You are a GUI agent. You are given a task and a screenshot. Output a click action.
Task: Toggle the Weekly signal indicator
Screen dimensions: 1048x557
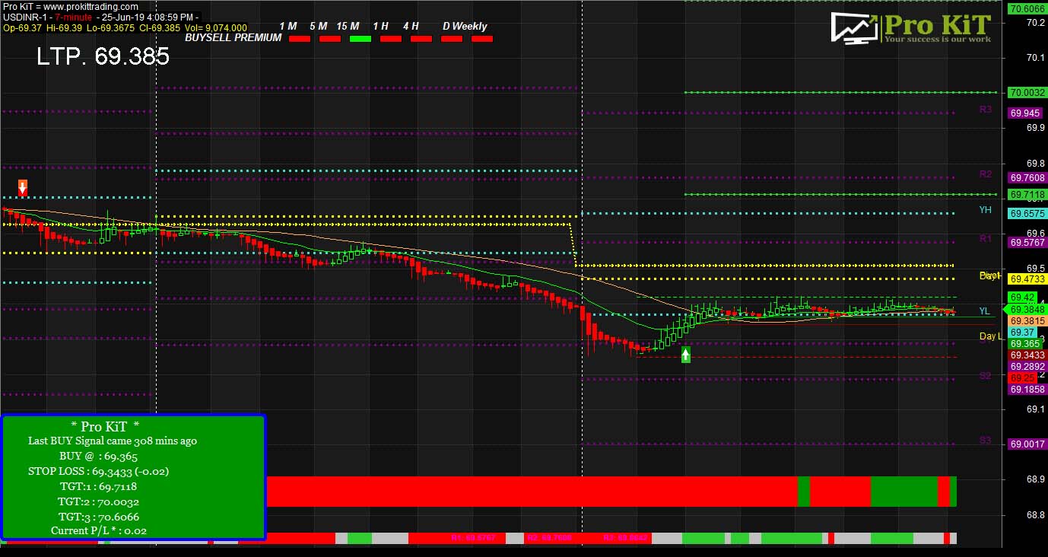[482, 38]
